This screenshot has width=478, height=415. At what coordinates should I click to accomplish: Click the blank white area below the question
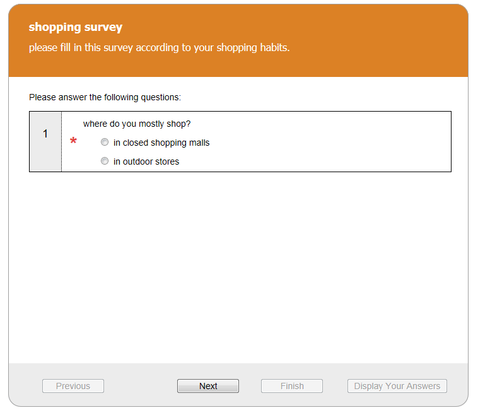coord(238,265)
